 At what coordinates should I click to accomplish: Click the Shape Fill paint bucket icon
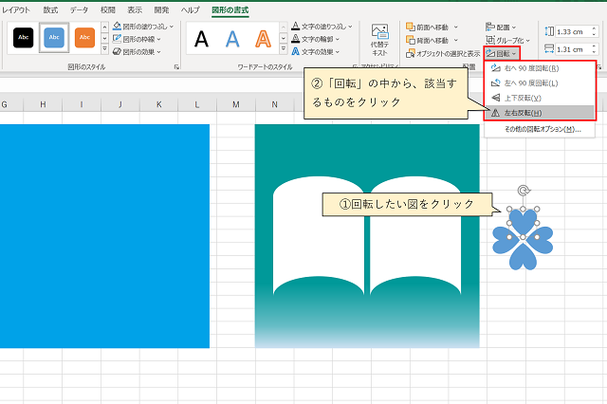click(117, 26)
